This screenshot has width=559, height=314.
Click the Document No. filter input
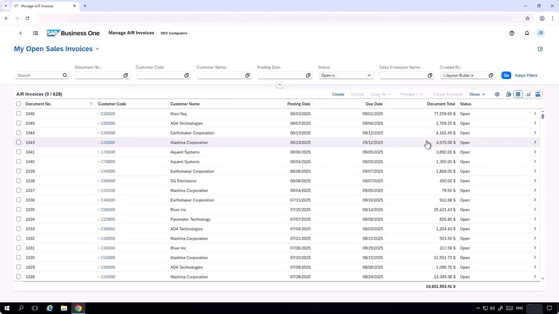tap(98, 75)
